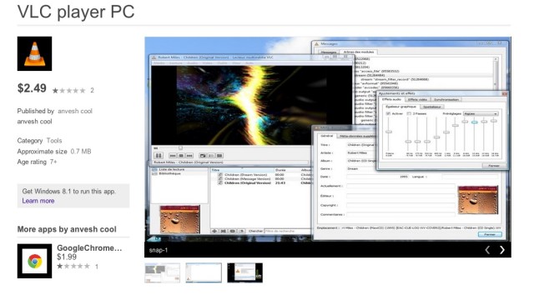Select the third screenshot thumbnail

tap(244, 272)
